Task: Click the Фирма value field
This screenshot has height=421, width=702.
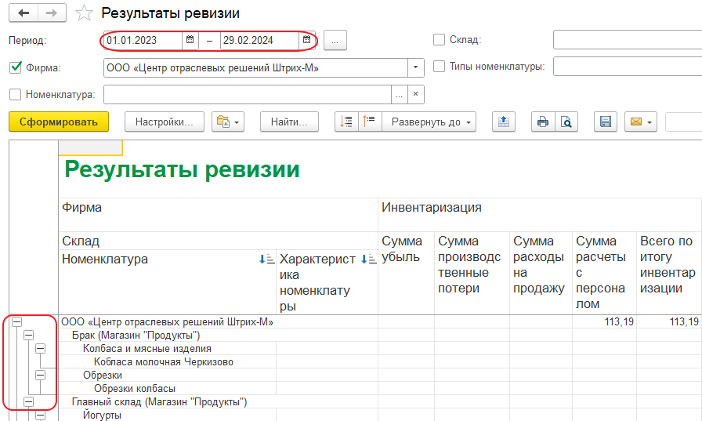Action: pyautogui.click(x=255, y=67)
